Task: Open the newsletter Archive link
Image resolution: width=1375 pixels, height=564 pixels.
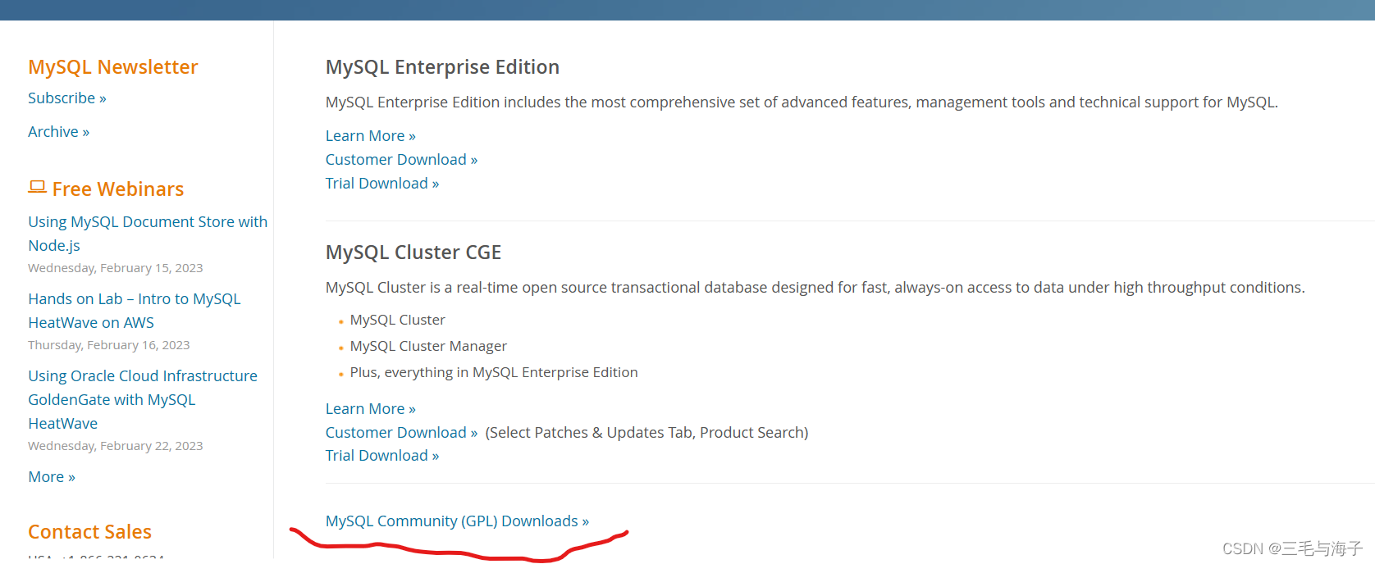Action: point(59,132)
